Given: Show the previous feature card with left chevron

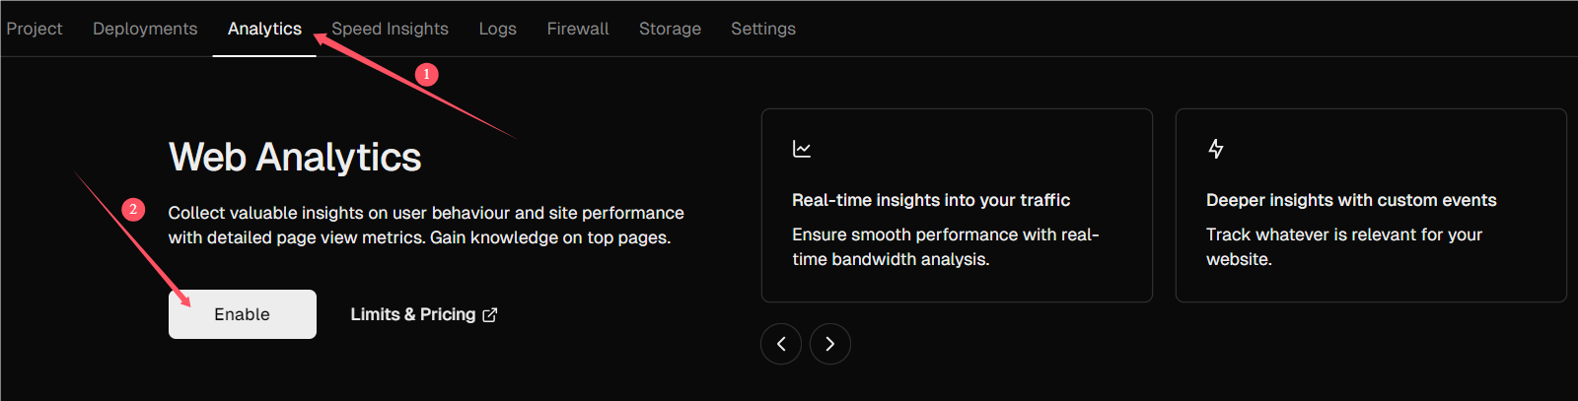Looking at the screenshot, I should 781,344.
